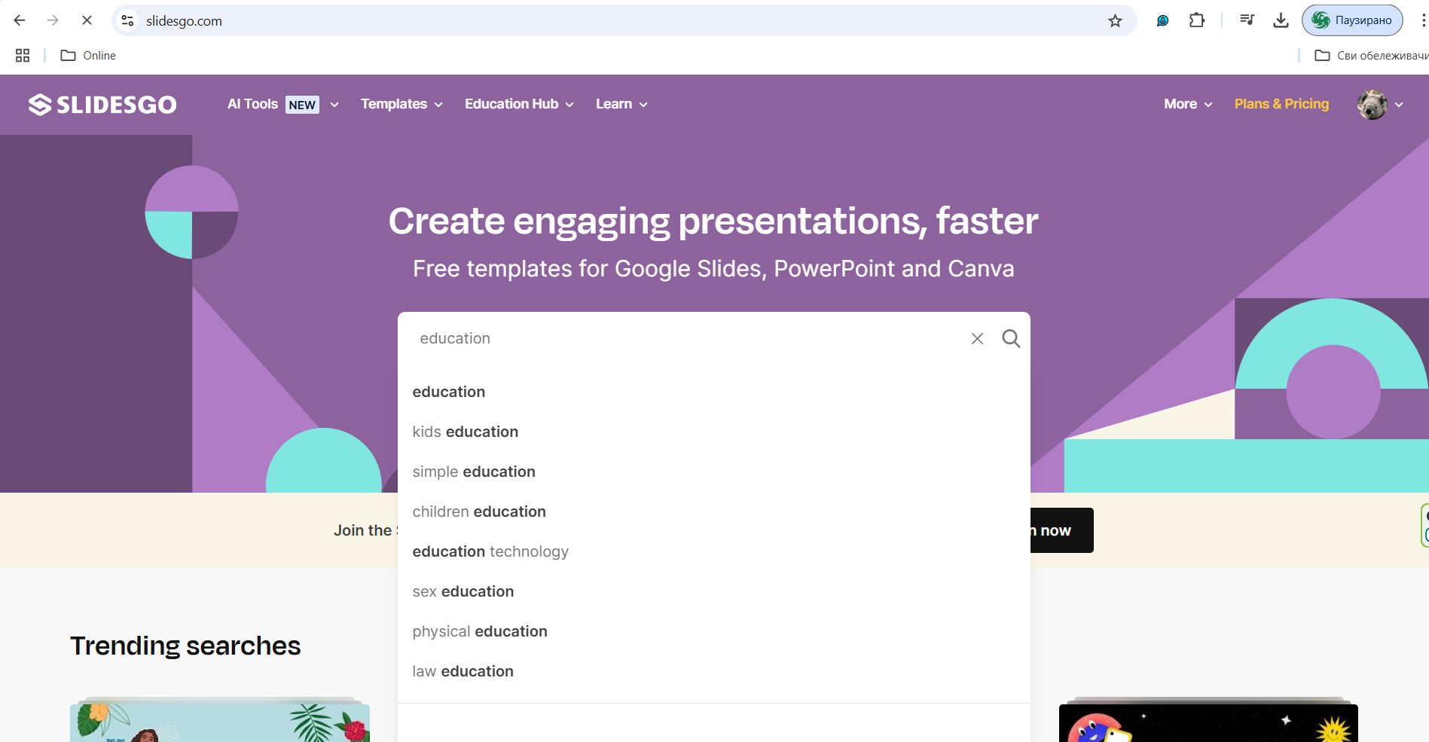Click the magnifying glass search icon

click(x=1011, y=339)
